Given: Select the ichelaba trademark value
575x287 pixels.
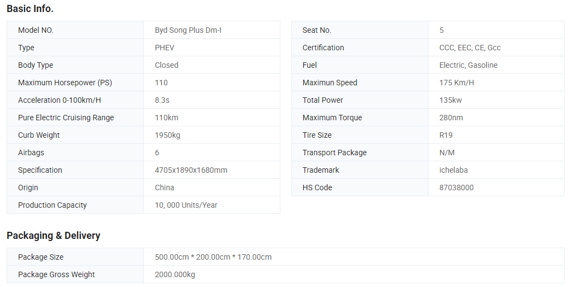Looking at the screenshot, I should (454, 170).
